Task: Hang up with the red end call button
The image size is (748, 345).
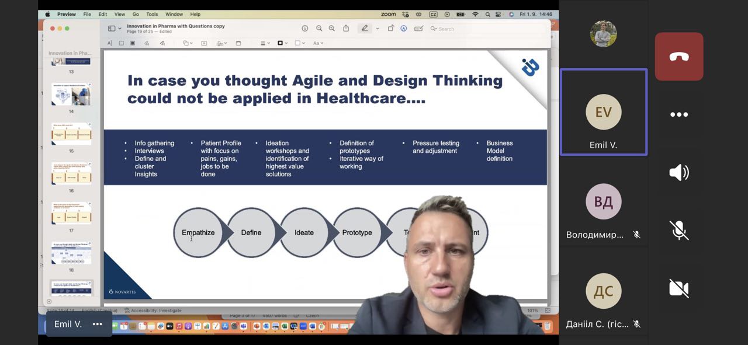Action: (679, 57)
